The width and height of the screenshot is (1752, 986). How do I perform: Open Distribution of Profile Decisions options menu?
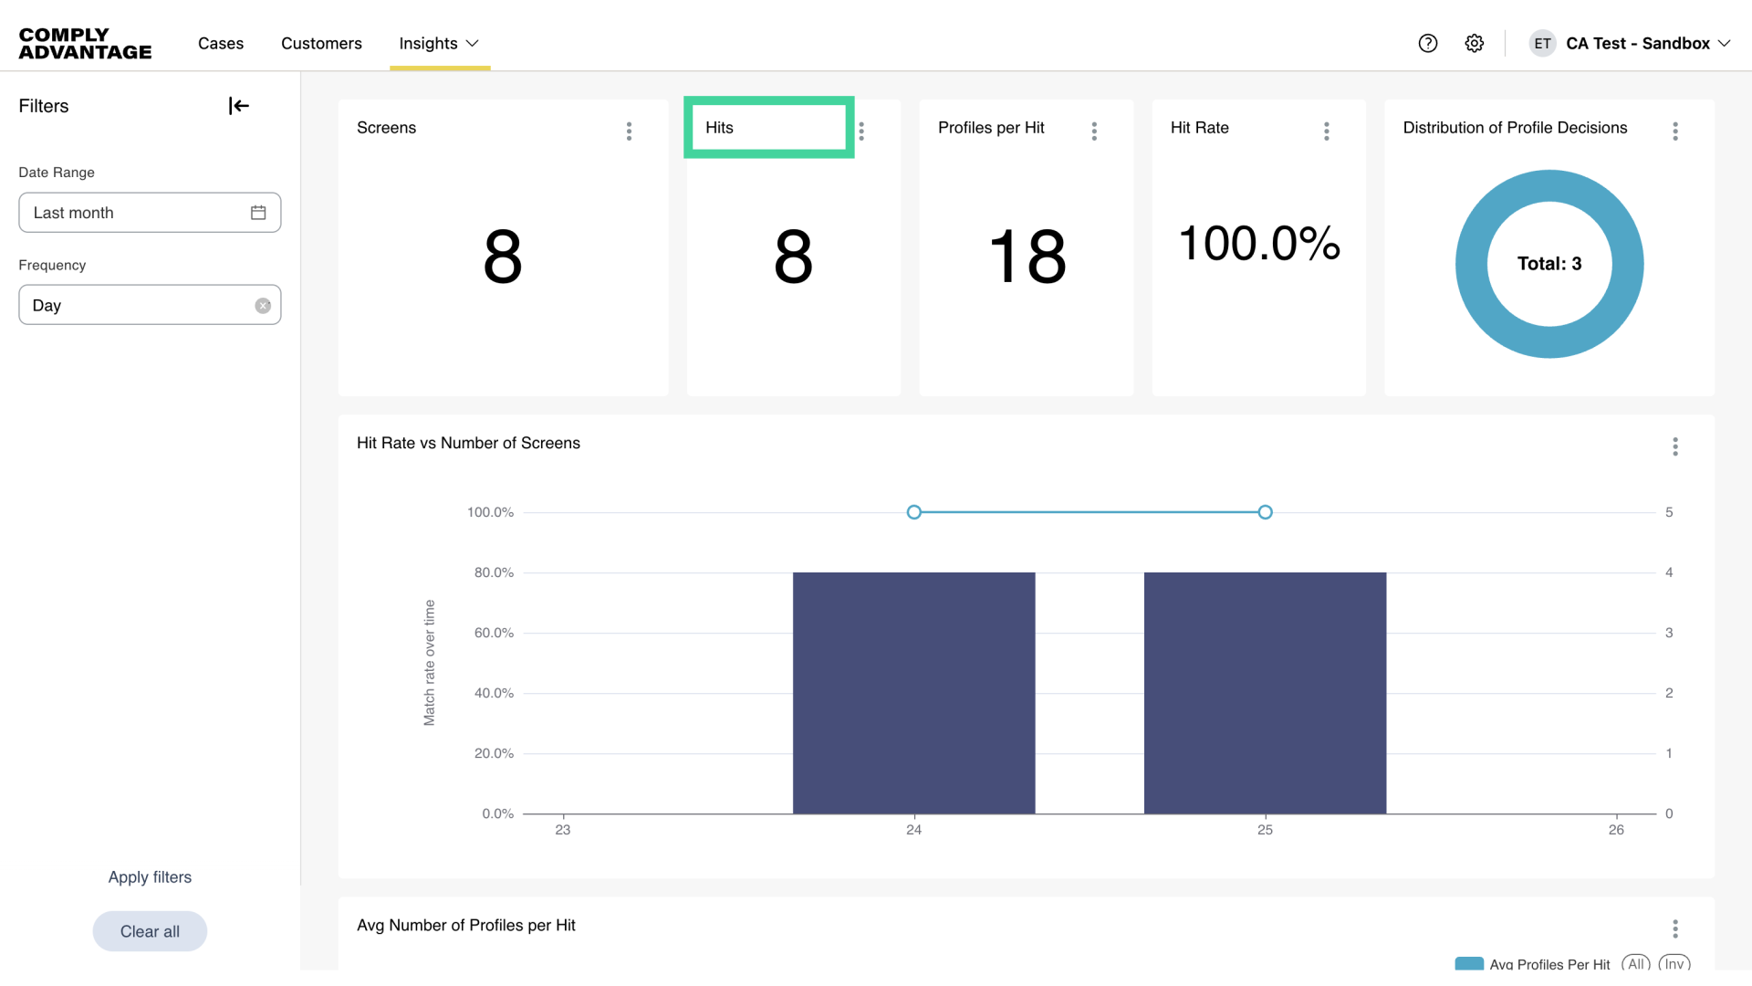pyautogui.click(x=1675, y=131)
